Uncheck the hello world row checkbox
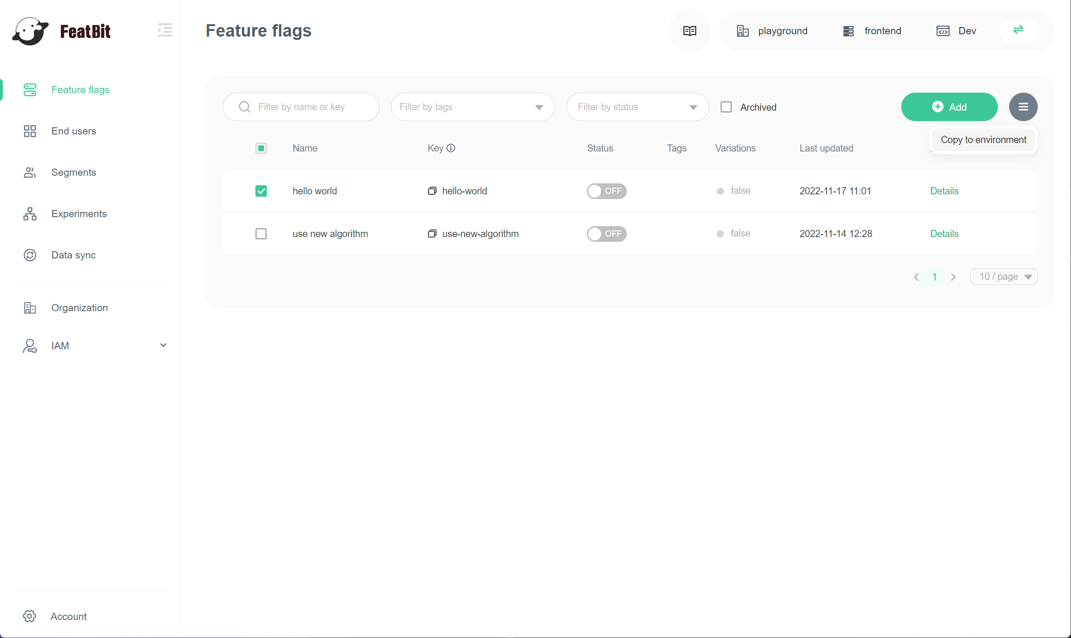The width and height of the screenshot is (1071, 638). click(261, 191)
